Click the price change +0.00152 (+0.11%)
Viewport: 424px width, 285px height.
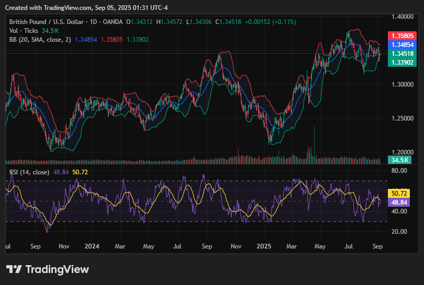point(271,22)
